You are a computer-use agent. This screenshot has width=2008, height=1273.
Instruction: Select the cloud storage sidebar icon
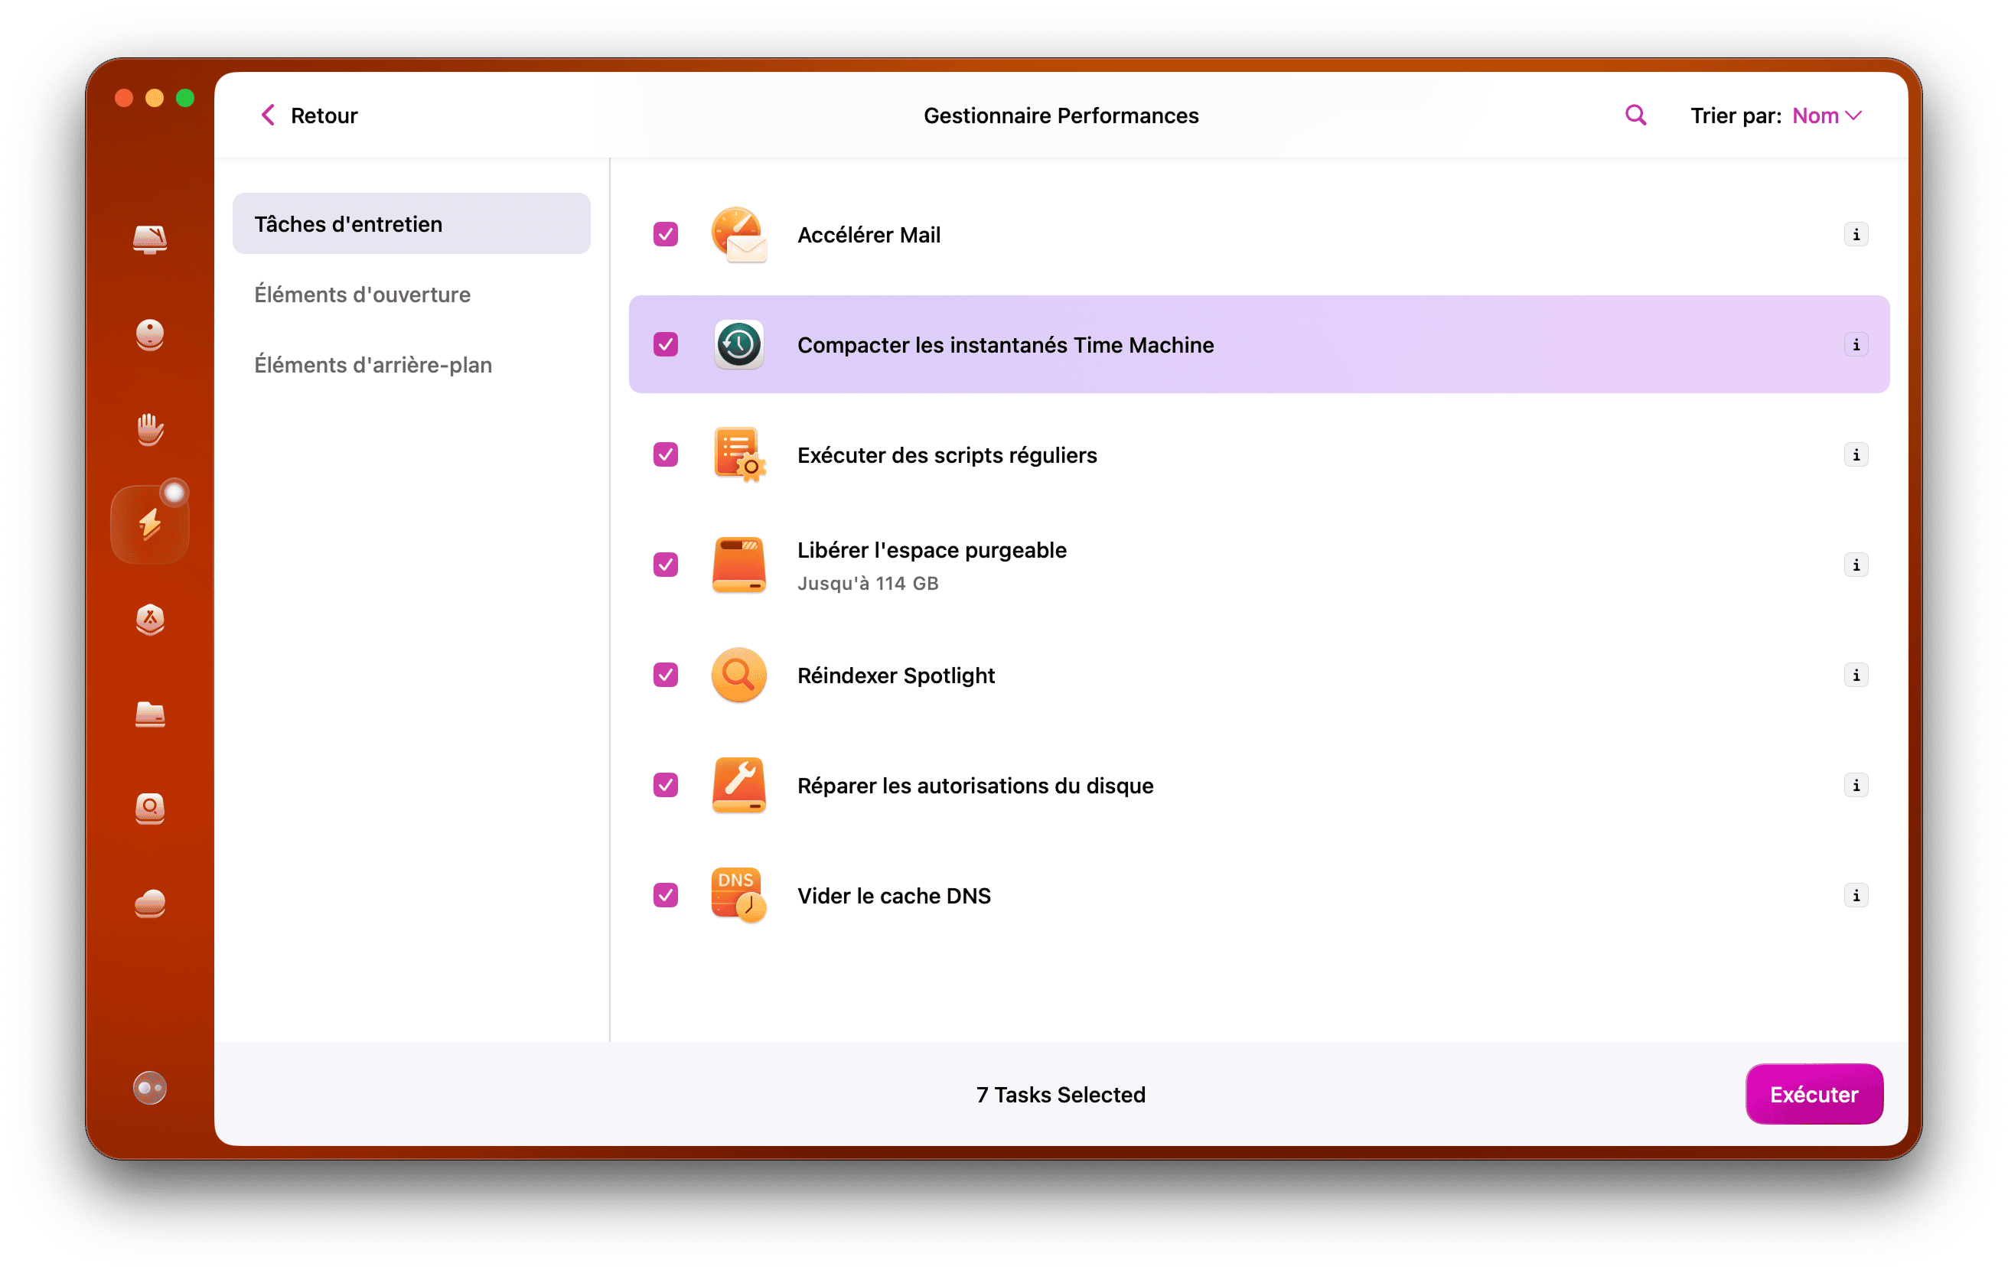click(150, 904)
